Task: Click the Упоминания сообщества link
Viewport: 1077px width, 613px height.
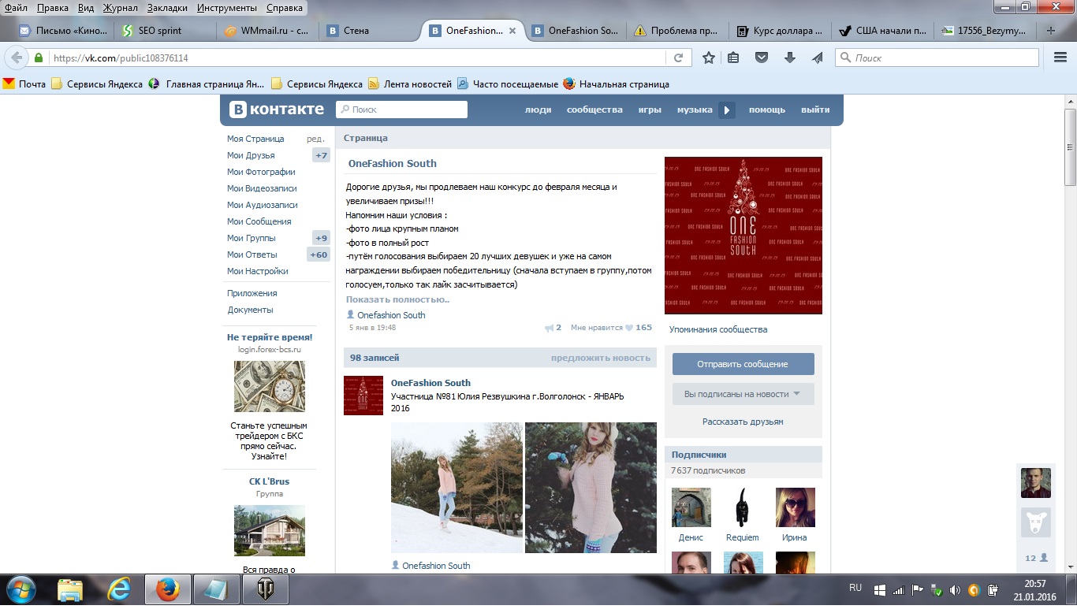Action: click(x=718, y=329)
